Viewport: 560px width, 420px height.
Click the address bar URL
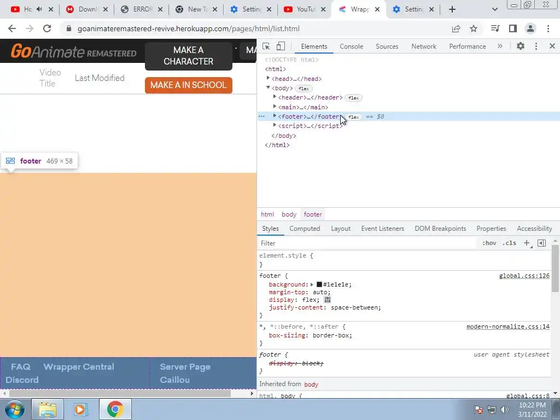pos(188,28)
